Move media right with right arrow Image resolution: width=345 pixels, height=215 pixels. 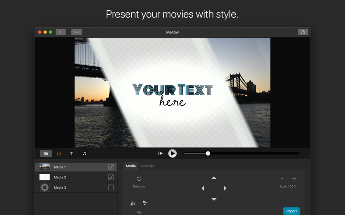pyautogui.click(x=225, y=188)
